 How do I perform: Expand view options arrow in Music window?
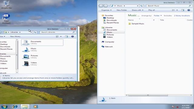pyautogui.click(x=177, y=10)
